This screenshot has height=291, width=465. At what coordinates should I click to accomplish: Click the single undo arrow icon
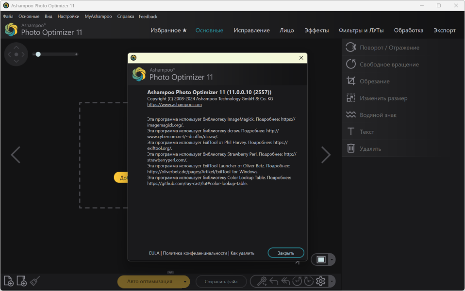click(274, 281)
